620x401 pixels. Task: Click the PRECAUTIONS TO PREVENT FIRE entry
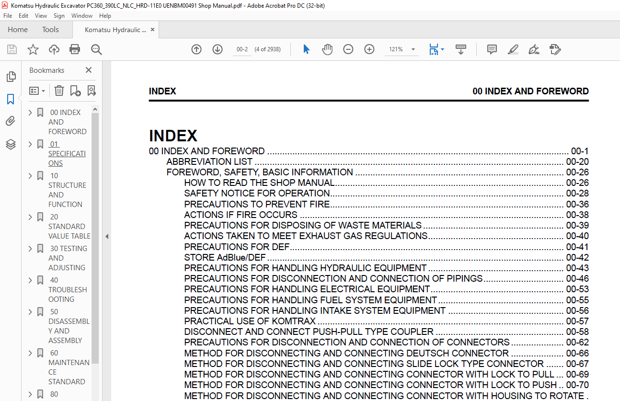pos(257,204)
